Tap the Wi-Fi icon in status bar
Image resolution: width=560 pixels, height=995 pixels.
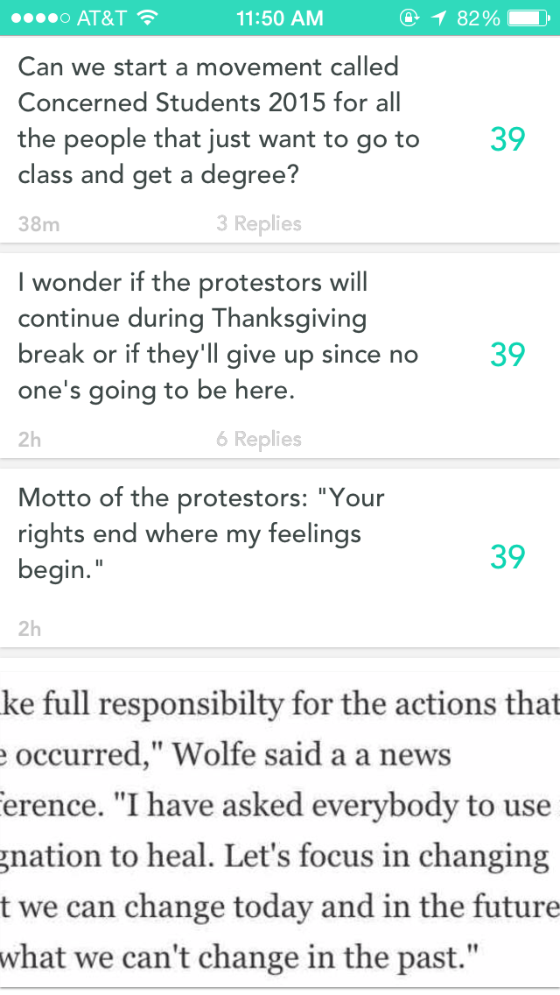[x=148, y=18]
